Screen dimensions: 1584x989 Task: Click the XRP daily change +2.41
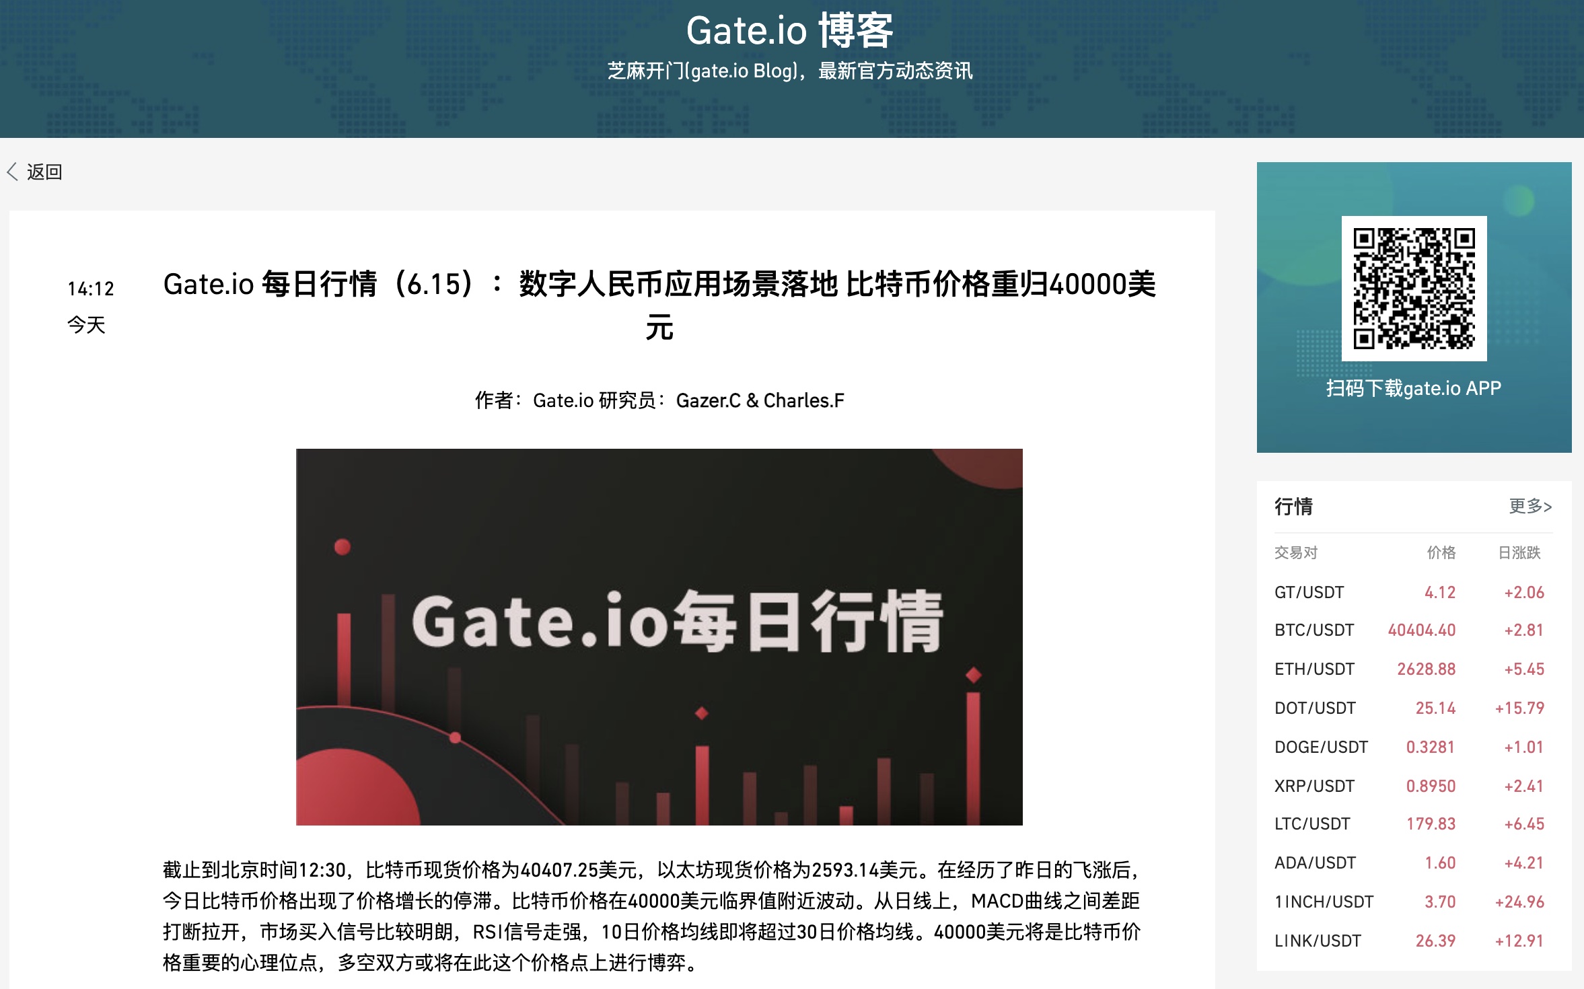(x=1523, y=786)
